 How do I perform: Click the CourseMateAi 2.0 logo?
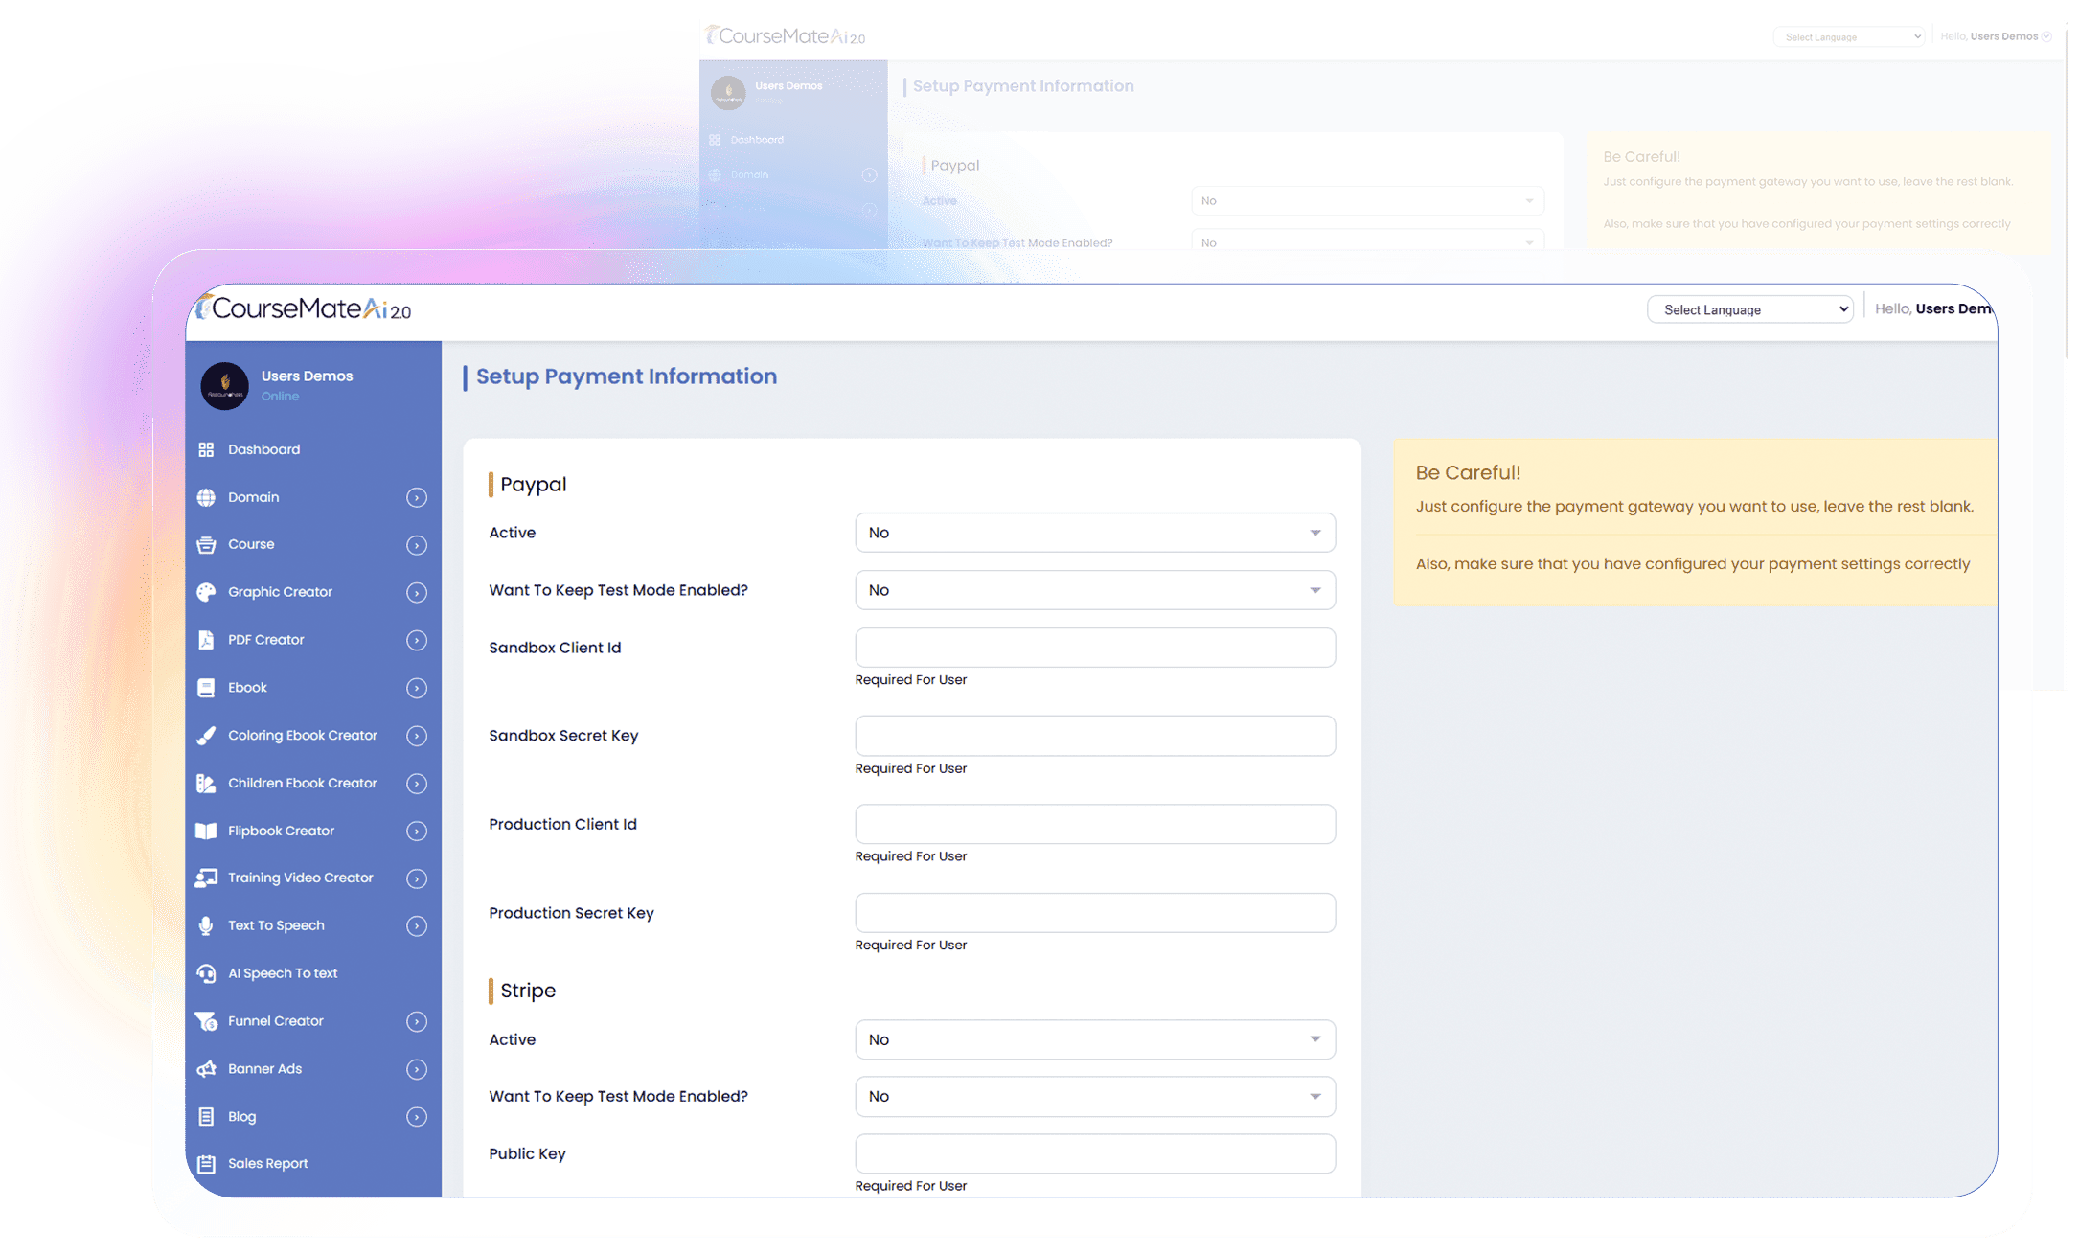pyautogui.click(x=304, y=308)
